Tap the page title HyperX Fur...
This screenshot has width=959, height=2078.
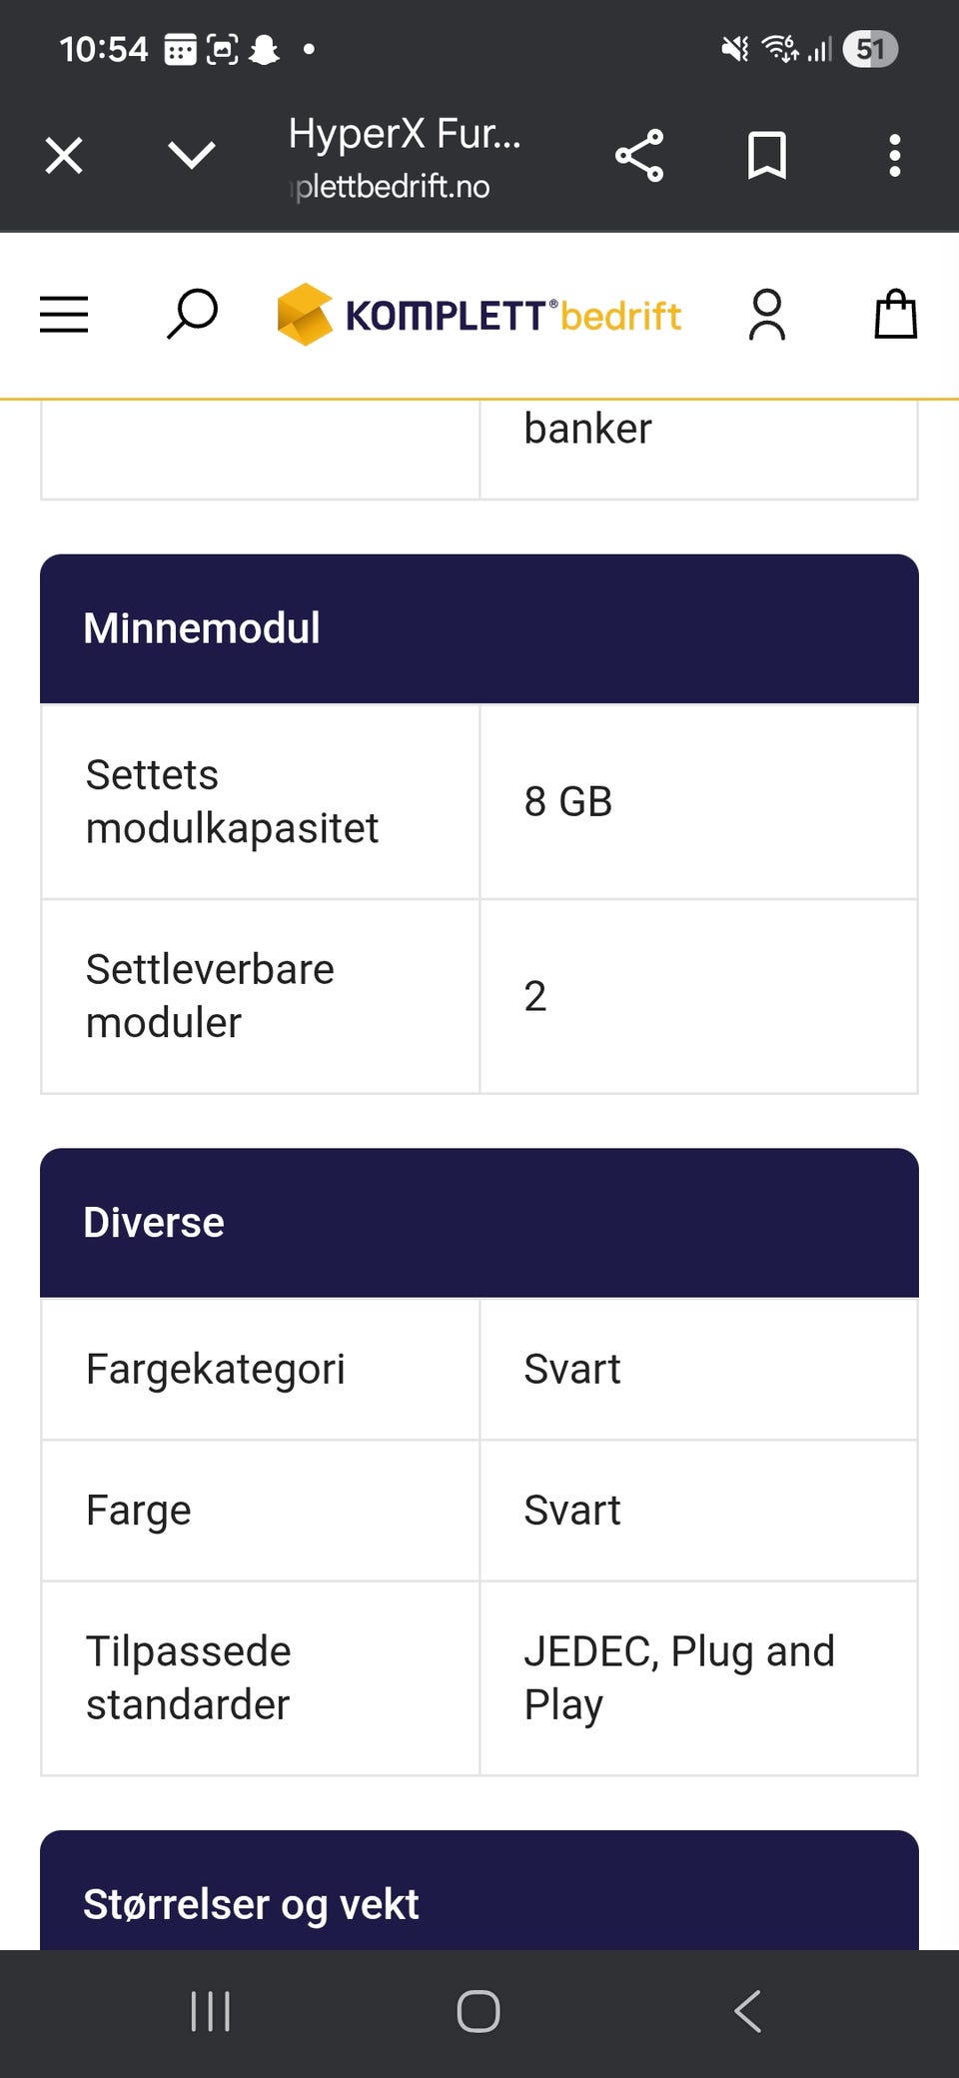point(405,134)
